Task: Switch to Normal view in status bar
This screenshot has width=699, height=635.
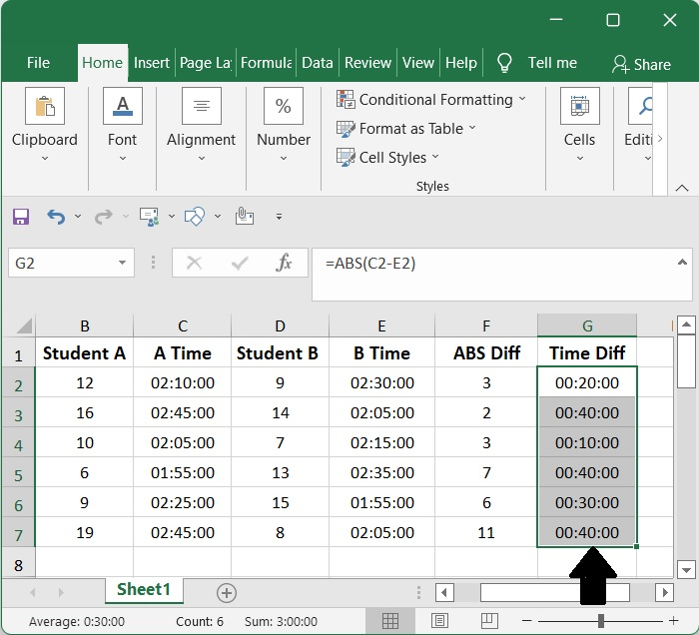Action: 391,621
